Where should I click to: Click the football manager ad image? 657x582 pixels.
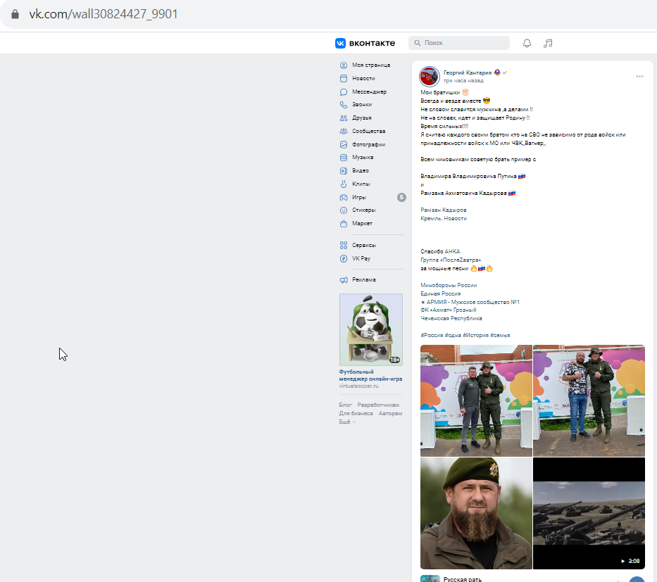(371, 329)
